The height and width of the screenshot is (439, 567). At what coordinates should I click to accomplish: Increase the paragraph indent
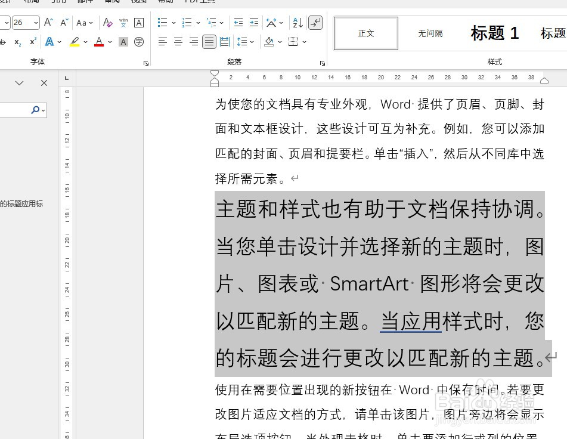pos(255,23)
